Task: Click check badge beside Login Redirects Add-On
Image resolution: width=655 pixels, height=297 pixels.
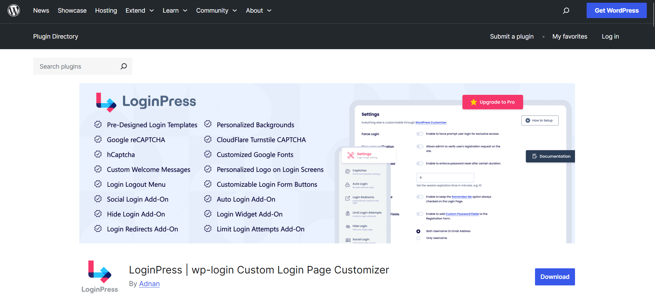Action: tap(98, 228)
